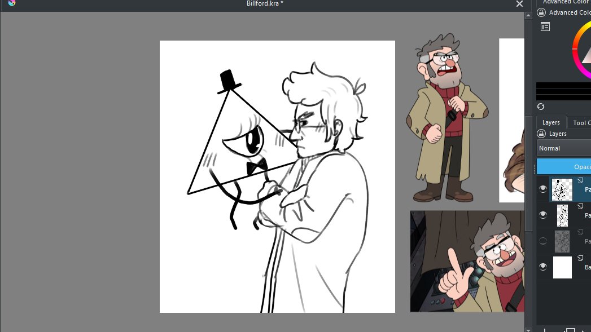Image resolution: width=591 pixels, height=332 pixels.
Task: Switch to the Tool Options tab
Action: [x=580, y=123]
